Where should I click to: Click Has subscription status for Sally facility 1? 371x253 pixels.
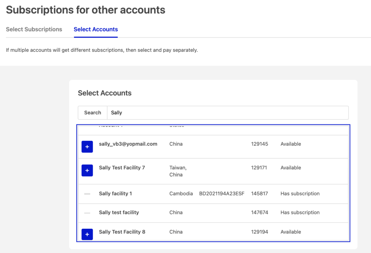300,193
